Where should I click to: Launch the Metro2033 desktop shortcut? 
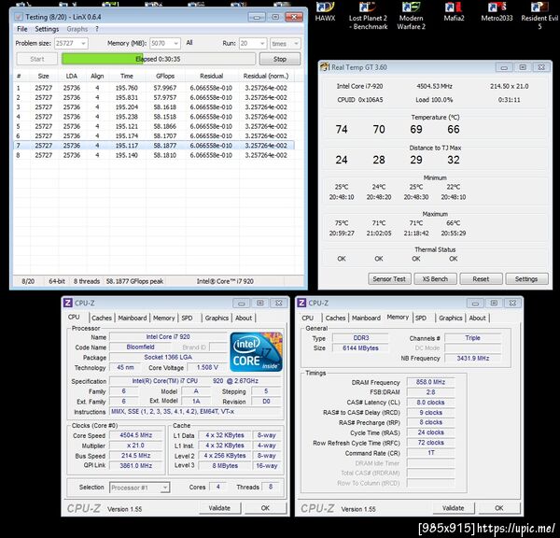coord(497,11)
